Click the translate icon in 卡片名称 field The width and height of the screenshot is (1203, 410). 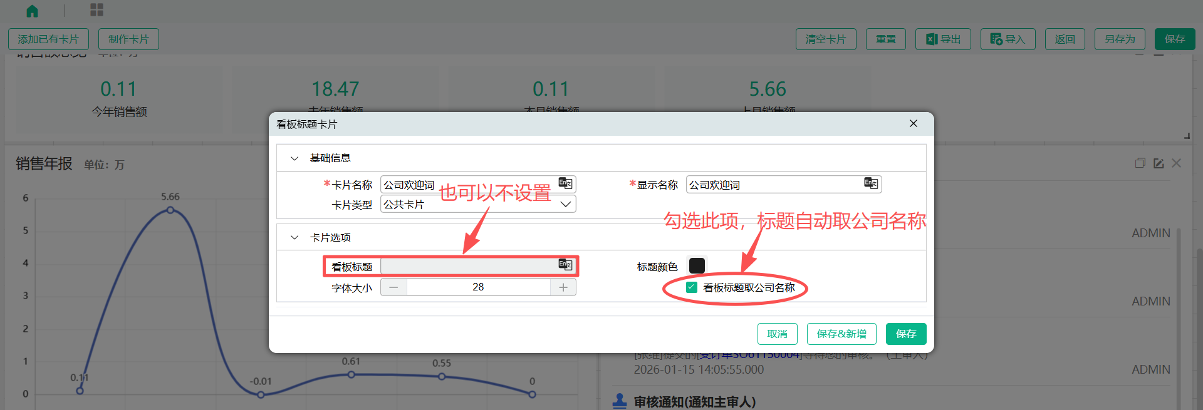[x=565, y=183]
